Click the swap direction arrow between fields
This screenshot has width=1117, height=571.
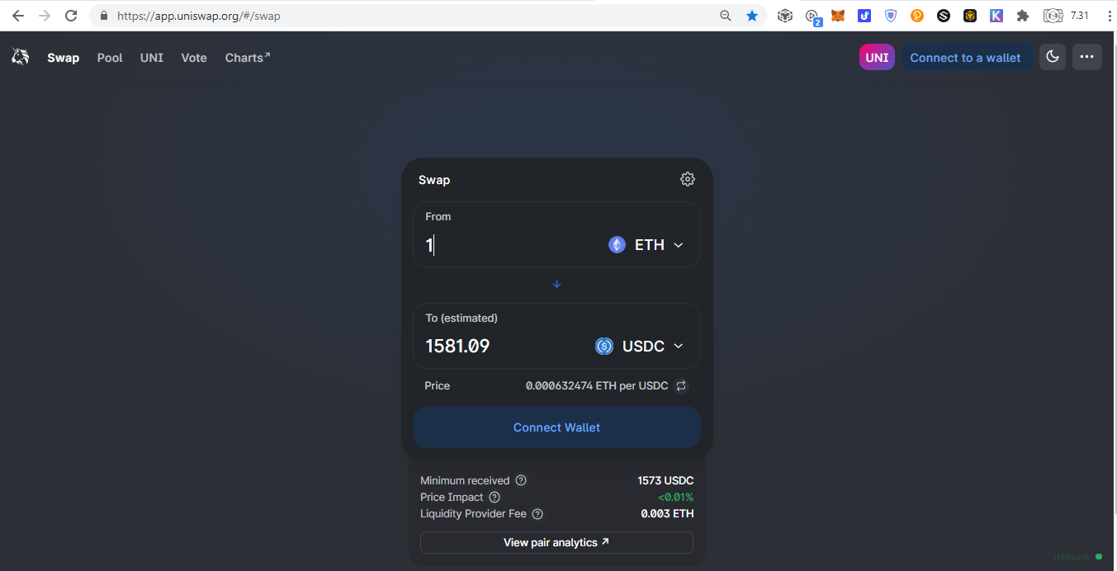556,284
